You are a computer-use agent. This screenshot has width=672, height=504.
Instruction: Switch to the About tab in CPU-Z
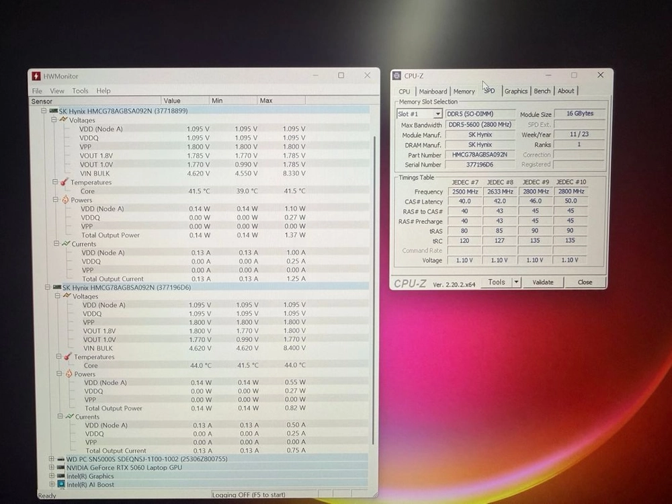566,91
